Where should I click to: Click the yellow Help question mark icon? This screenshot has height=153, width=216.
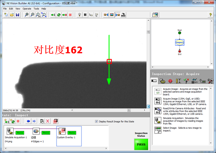coord(211,15)
